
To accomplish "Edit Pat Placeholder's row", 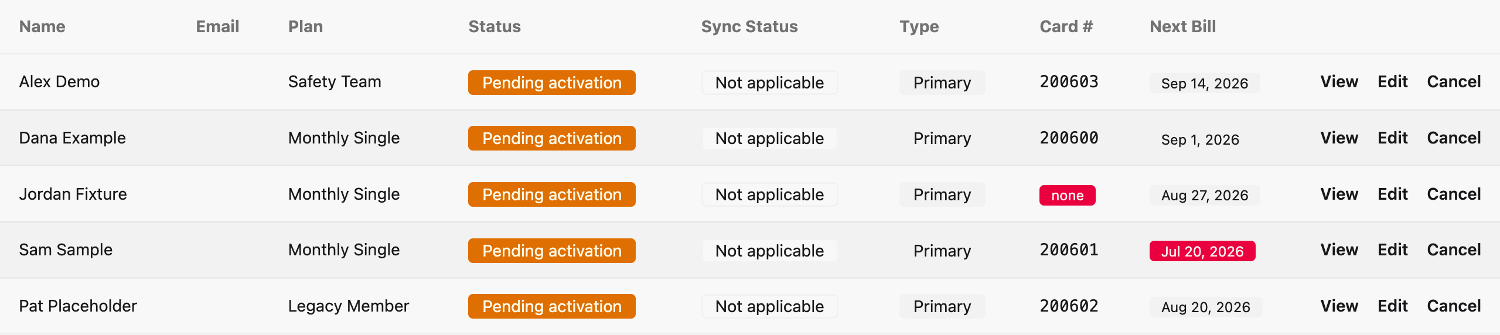I will pyautogui.click(x=1392, y=306).
